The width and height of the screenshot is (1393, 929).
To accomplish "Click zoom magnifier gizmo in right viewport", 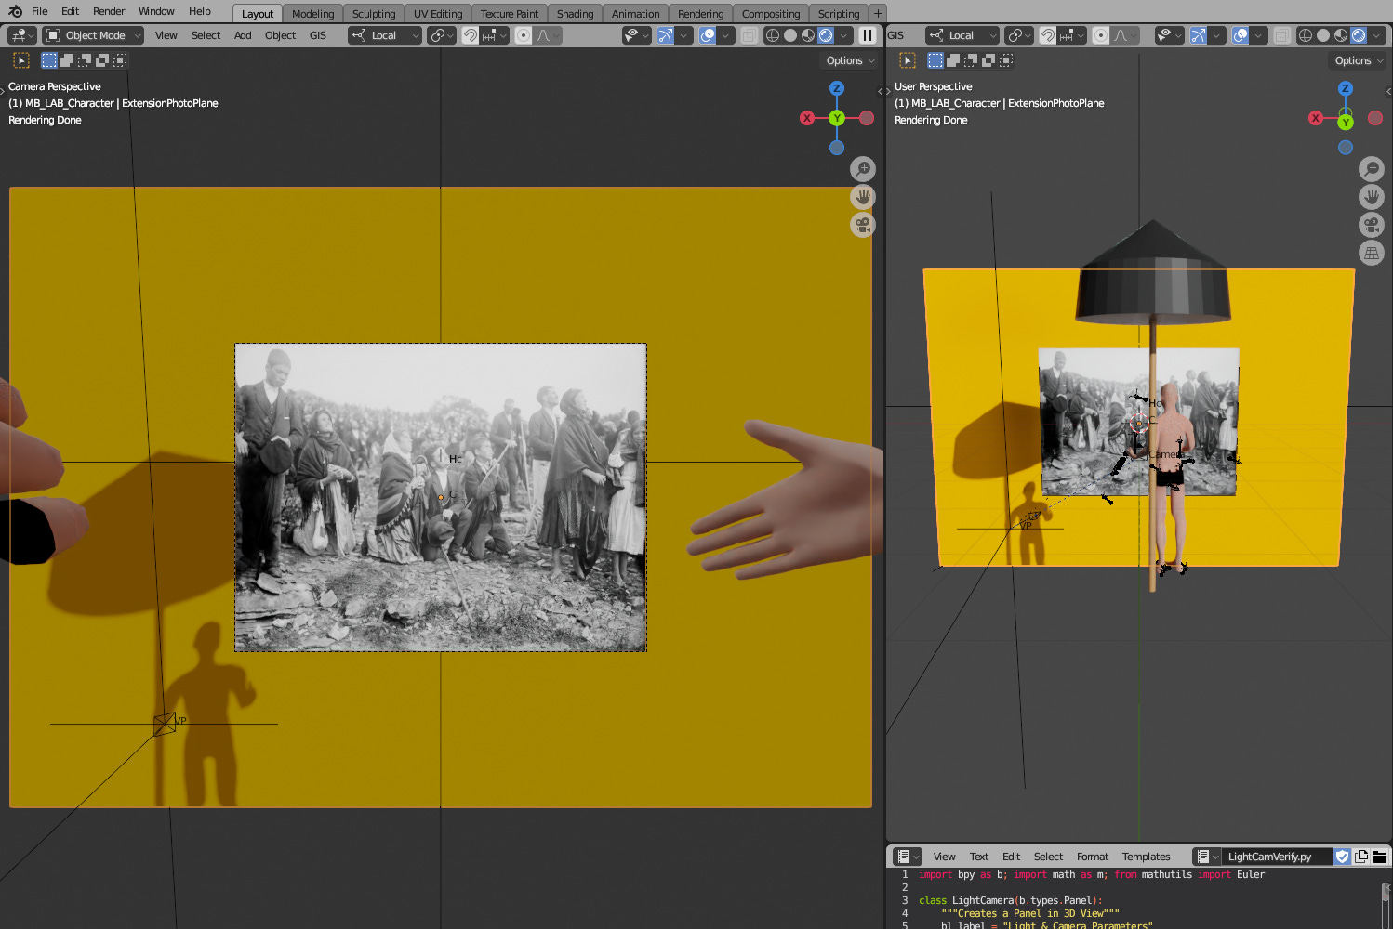I will [x=1372, y=169].
